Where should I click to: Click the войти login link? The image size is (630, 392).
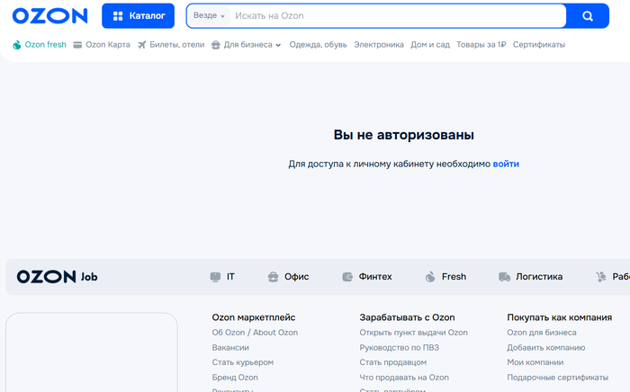click(506, 164)
